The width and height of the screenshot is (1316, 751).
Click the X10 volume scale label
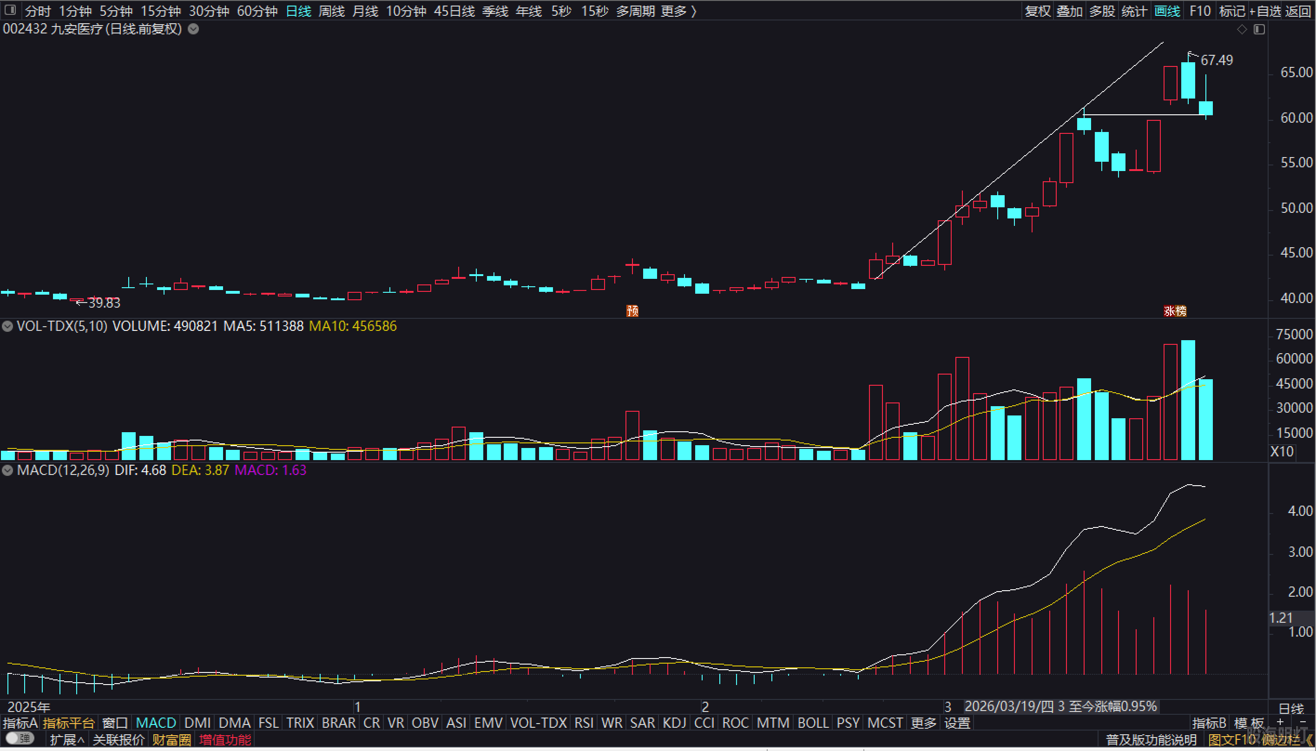1282,451
